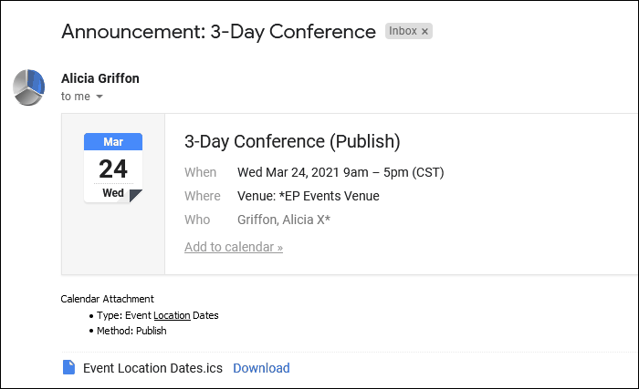The height and width of the screenshot is (389, 639).
Task: Click the 'When' field label
Action: click(200, 172)
